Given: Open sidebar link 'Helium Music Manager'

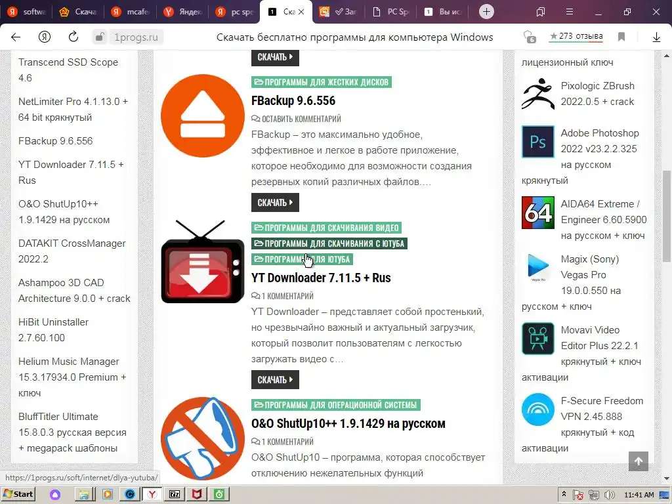Looking at the screenshot, I should (72, 377).
